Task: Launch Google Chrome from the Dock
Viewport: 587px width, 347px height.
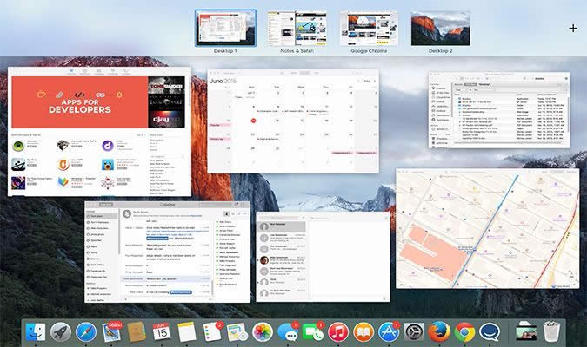Action: click(464, 331)
